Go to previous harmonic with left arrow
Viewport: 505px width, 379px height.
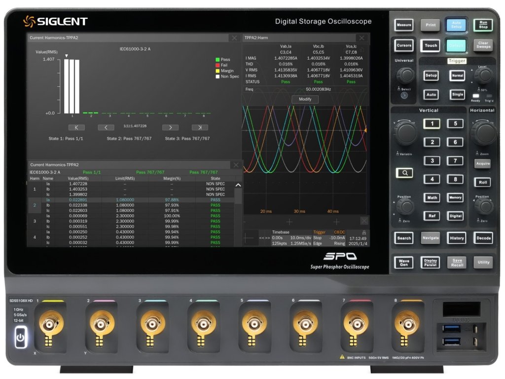pos(106,127)
